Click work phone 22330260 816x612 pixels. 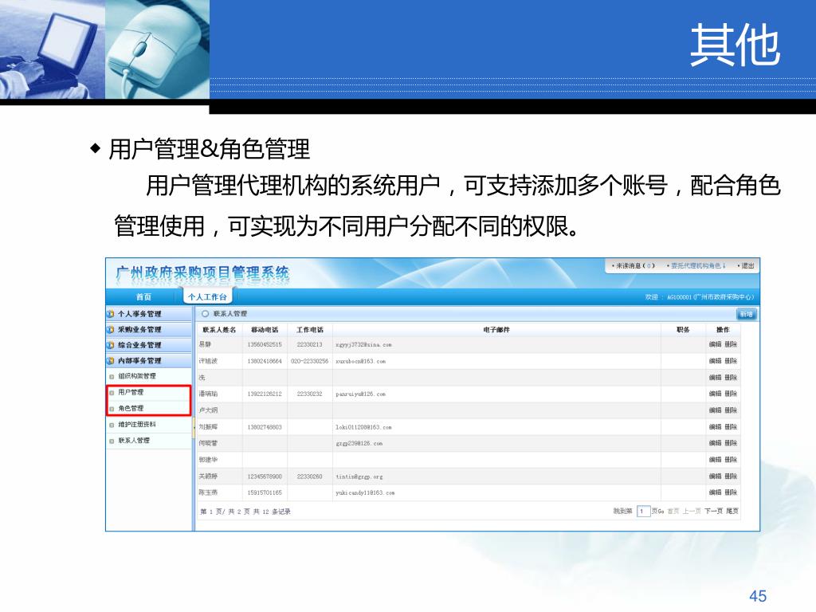(x=310, y=477)
